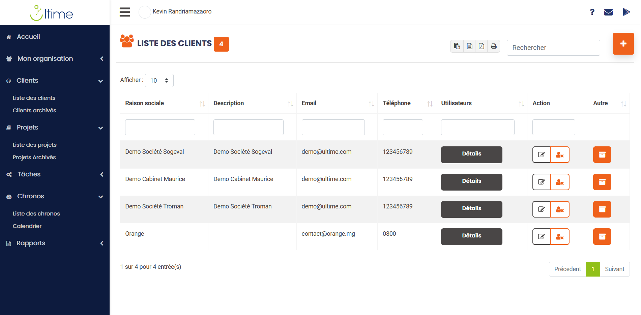Image resolution: width=641 pixels, height=315 pixels.
Task: Click the Action filter input
Action: (x=554, y=127)
